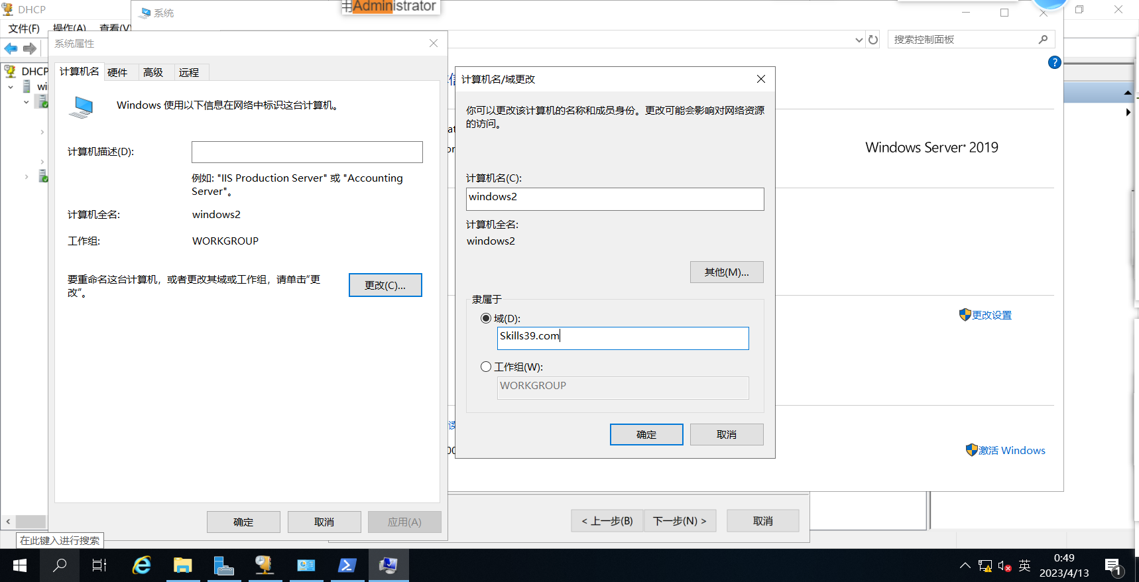Open File Explorer in the taskbar
The height and width of the screenshot is (582, 1139).
pos(183,565)
